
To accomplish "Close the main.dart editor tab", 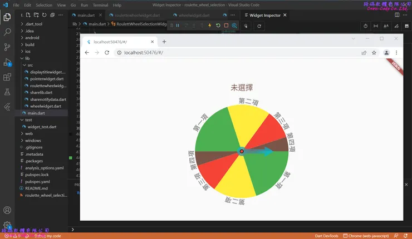I will click(x=100, y=15).
